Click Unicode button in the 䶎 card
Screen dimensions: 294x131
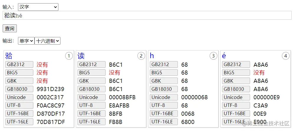[19, 97]
